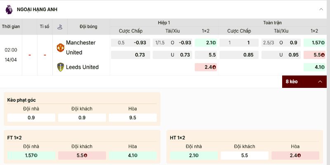Viewport: 330px width, 165px height.
Task: Select full-match Over 2.5/3 at 0.9
Action: click(280, 42)
